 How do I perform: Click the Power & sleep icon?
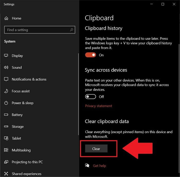pos(6,103)
